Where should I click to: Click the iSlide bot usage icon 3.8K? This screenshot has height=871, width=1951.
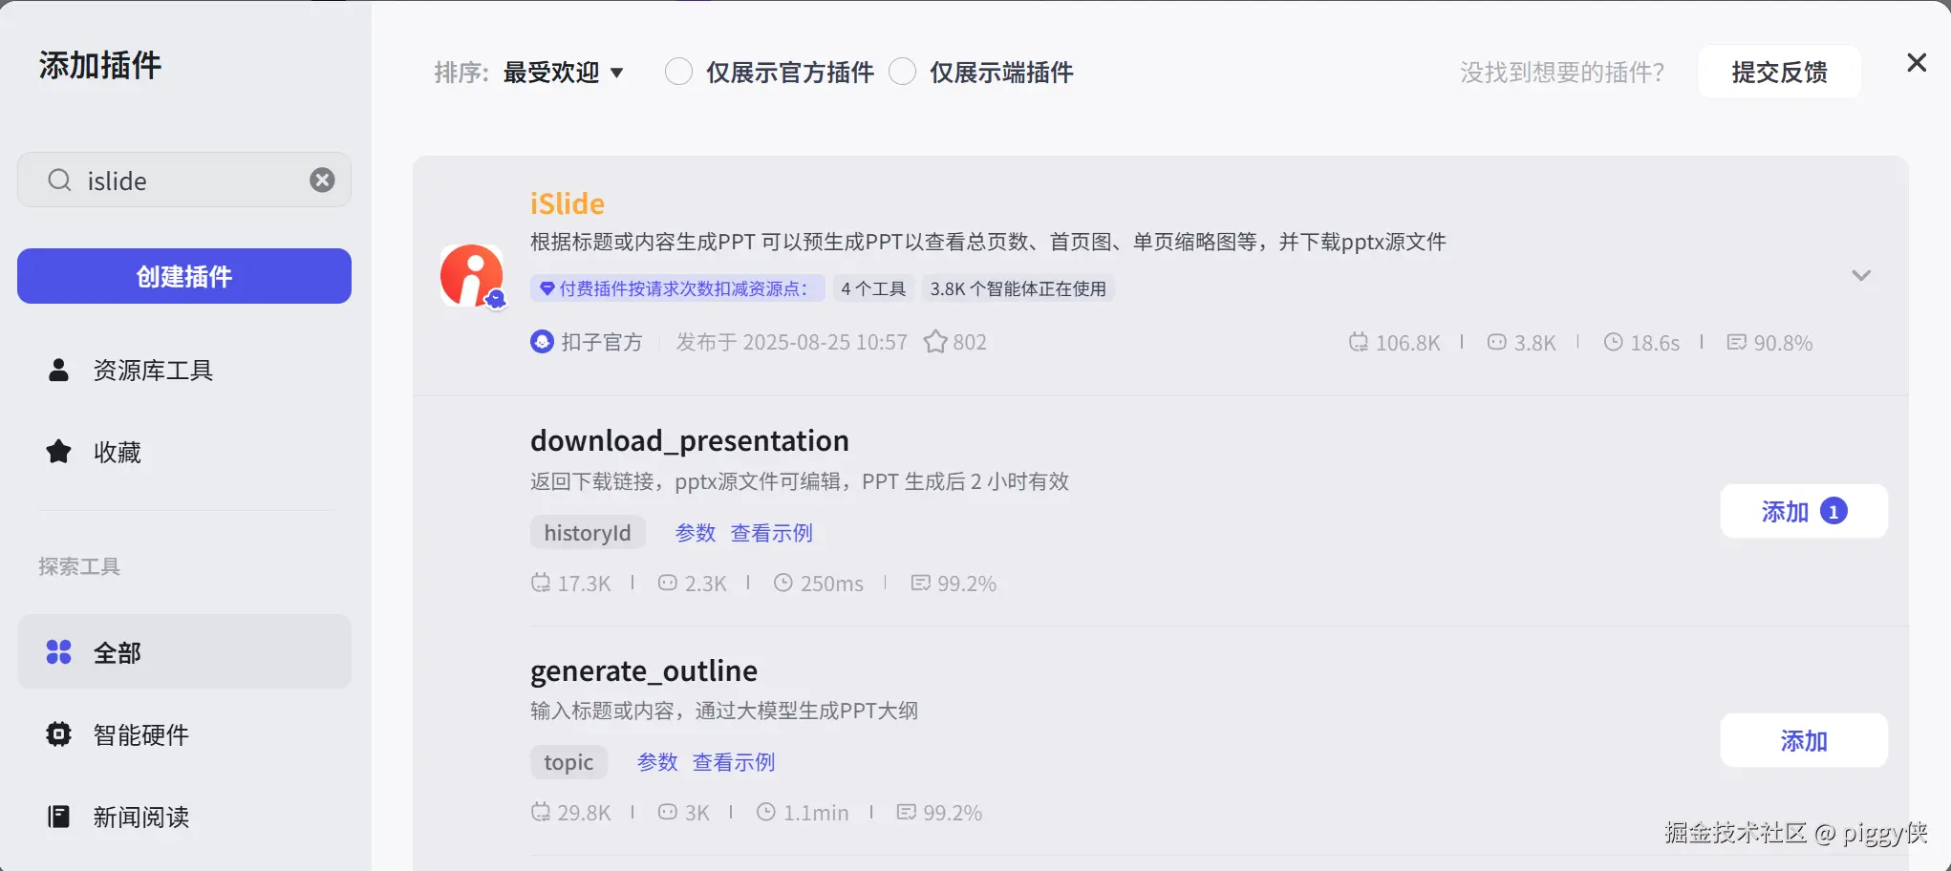click(1496, 342)
